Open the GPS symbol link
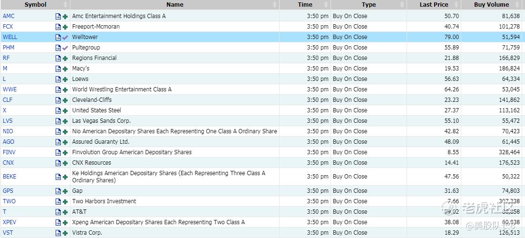525x238 pixels. point(8,191)
